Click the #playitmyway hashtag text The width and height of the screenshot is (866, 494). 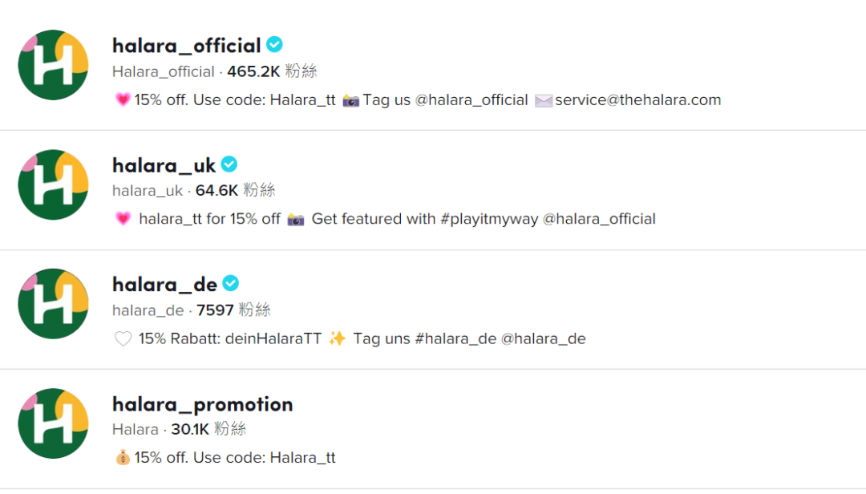489,219
